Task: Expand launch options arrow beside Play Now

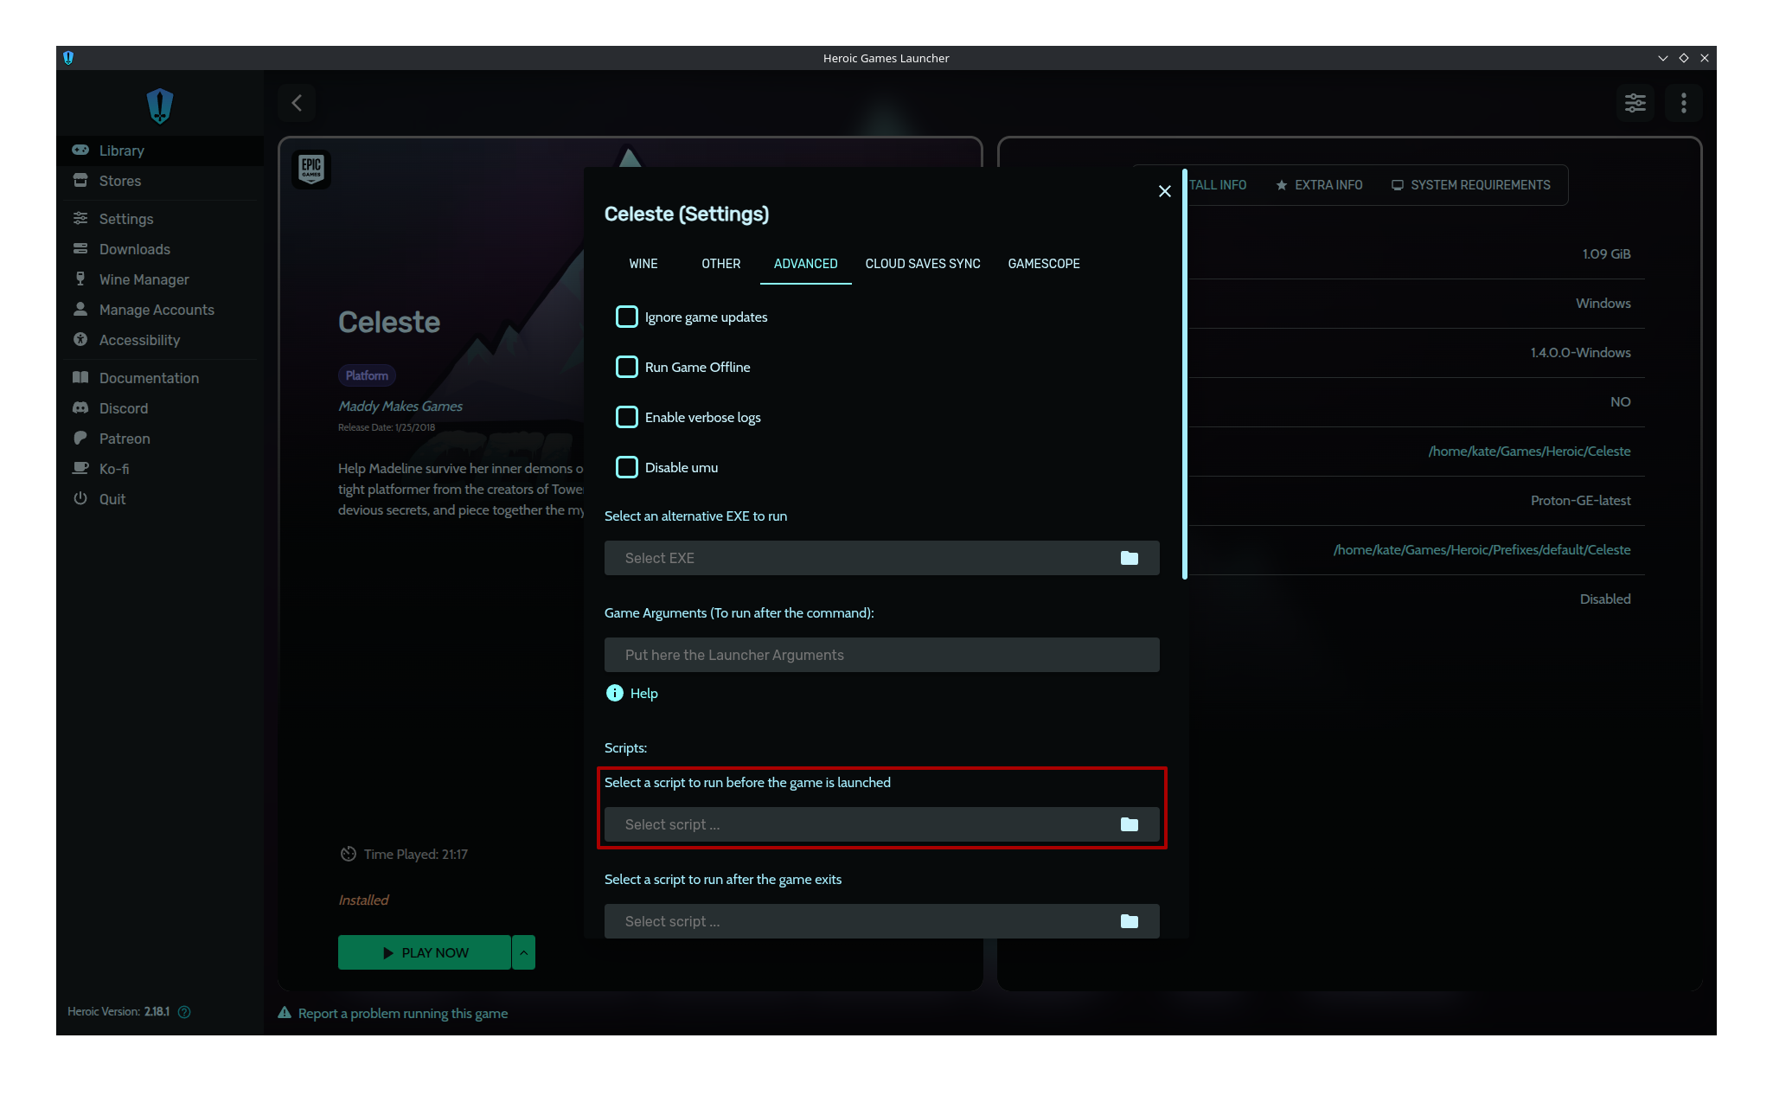Action: coord(524,952)
